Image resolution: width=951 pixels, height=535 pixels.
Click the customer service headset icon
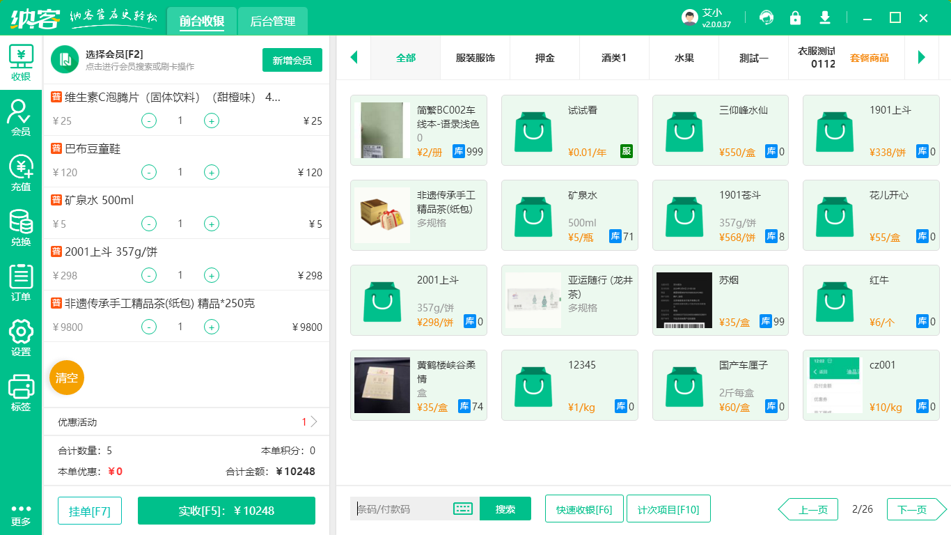[x=767, y=17]
